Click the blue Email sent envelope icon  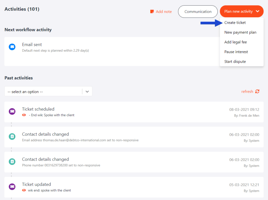click(12, 47)
